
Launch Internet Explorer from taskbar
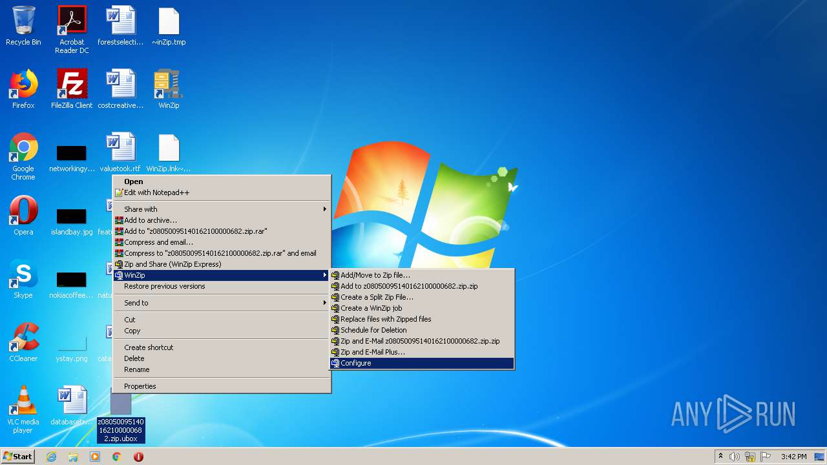coord(51,457)
